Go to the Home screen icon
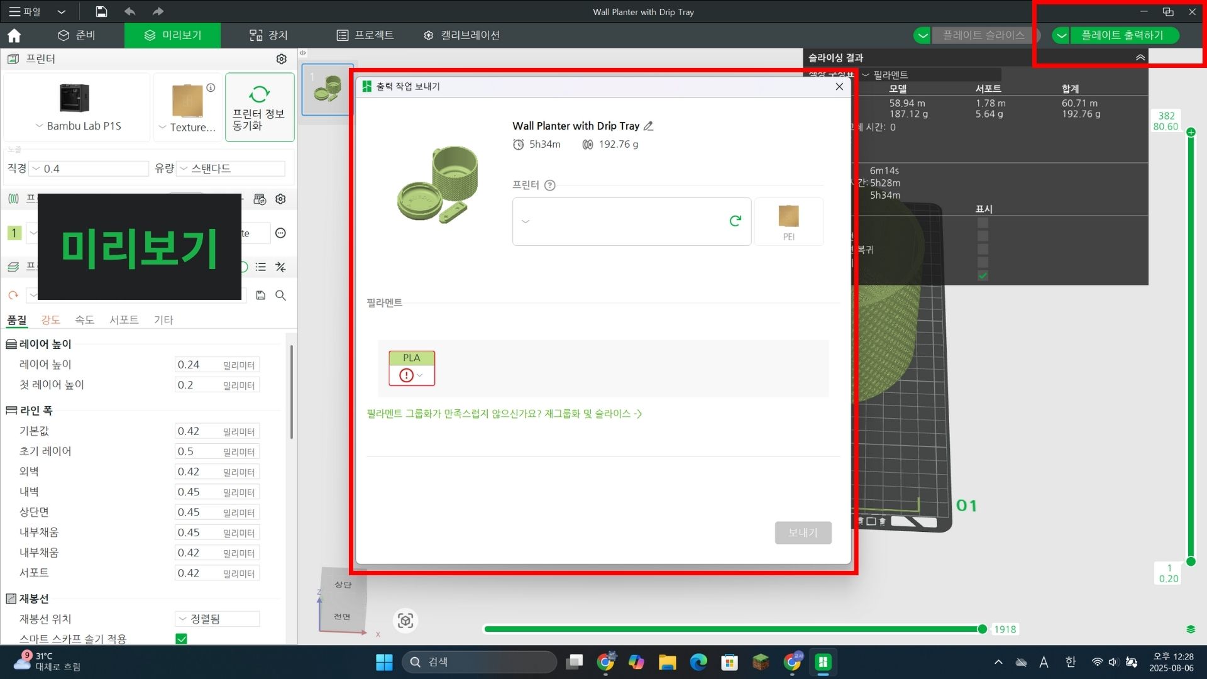 (14, 35)
